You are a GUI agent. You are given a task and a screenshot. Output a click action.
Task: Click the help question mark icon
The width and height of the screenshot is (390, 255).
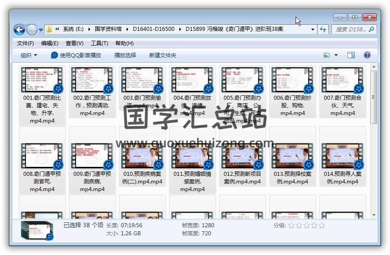point(367,55)
